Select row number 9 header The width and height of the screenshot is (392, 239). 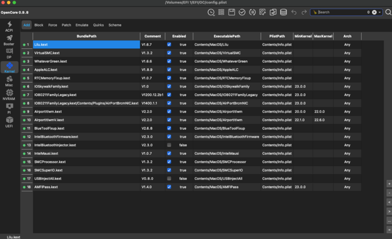coord(27,111)
